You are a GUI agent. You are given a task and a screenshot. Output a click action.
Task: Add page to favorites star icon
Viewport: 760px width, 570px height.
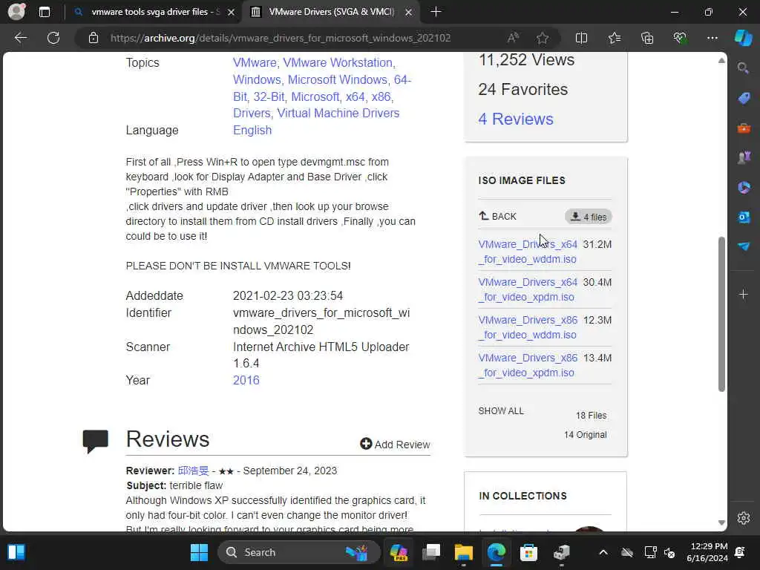coord(543,38)
